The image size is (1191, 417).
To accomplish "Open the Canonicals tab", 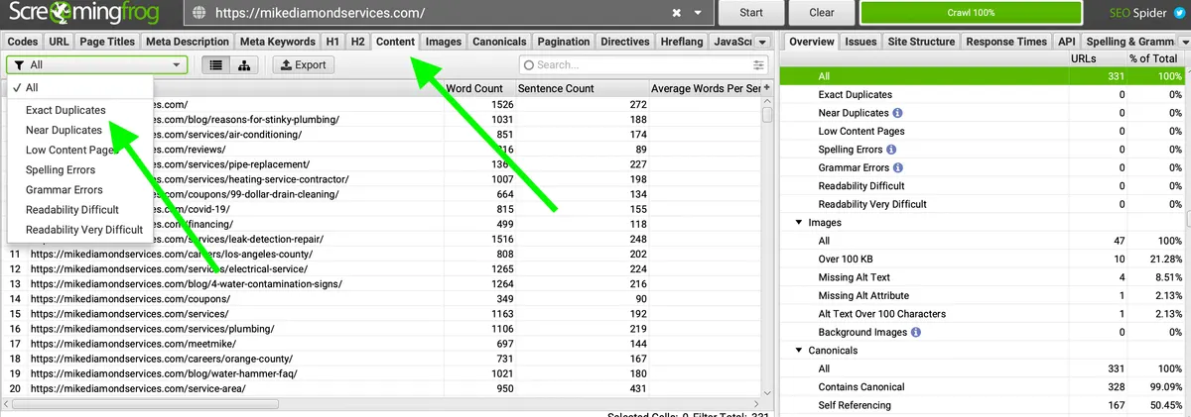I will [500, 42].
